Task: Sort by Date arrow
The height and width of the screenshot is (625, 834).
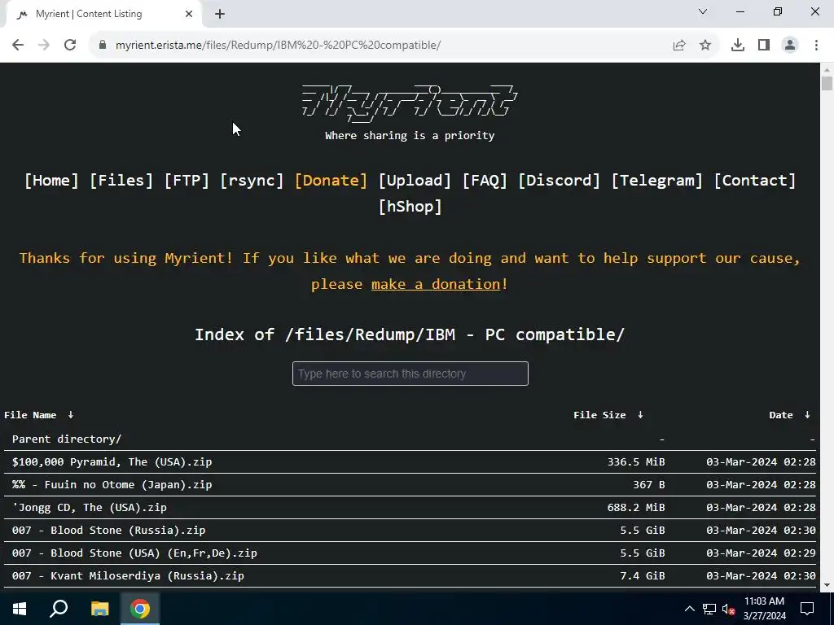Action: [807, 414]
